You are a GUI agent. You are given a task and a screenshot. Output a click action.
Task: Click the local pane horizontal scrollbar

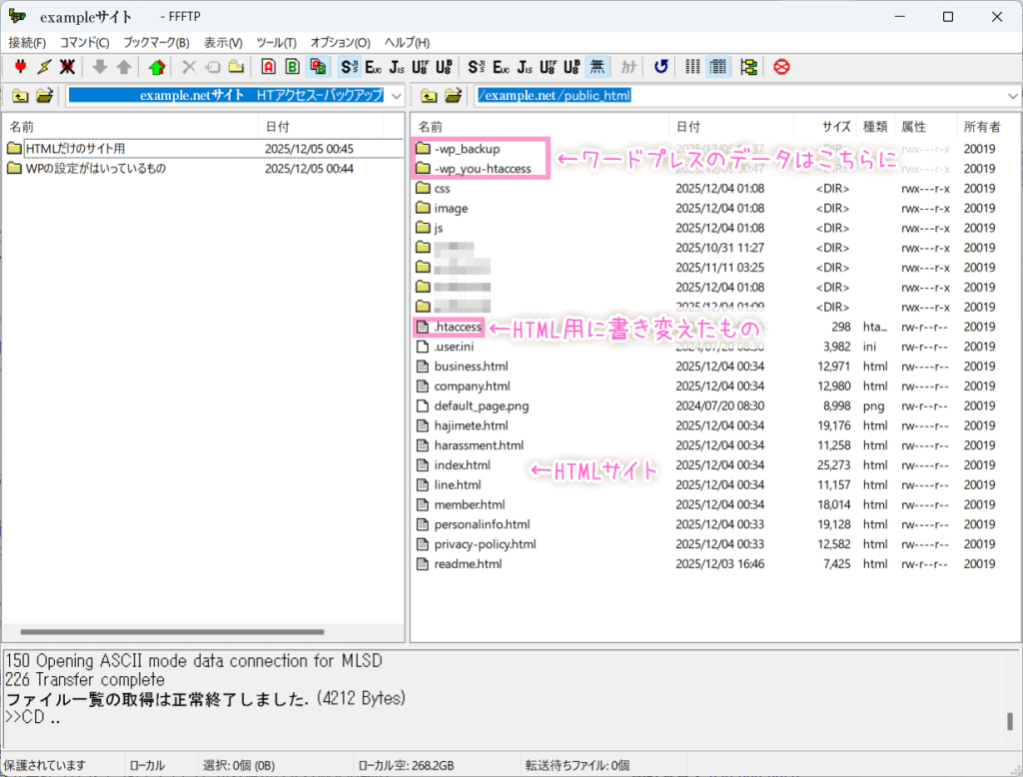[198, 632]
